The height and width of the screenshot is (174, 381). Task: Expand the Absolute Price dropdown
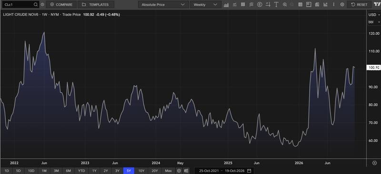click(163, 5)
